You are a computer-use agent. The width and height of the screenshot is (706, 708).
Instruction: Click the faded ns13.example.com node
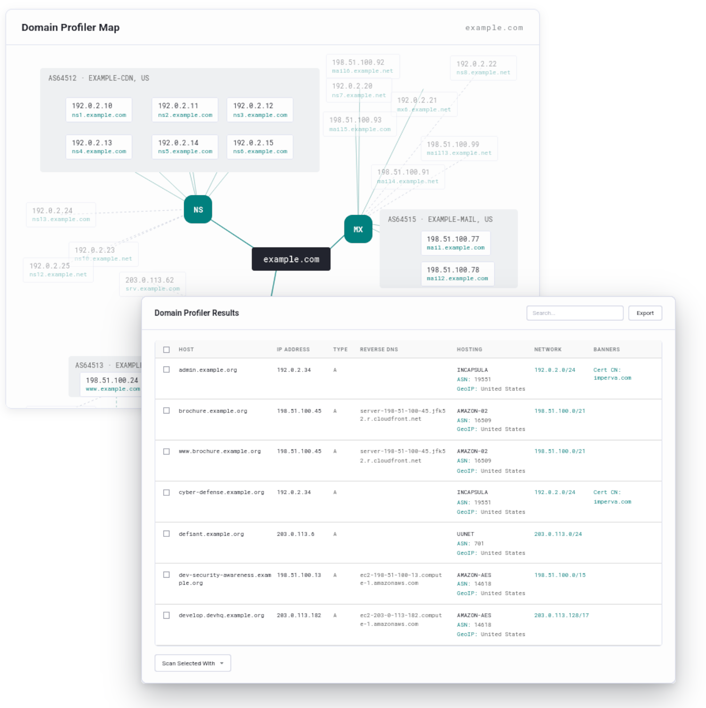tap(61, 215)
